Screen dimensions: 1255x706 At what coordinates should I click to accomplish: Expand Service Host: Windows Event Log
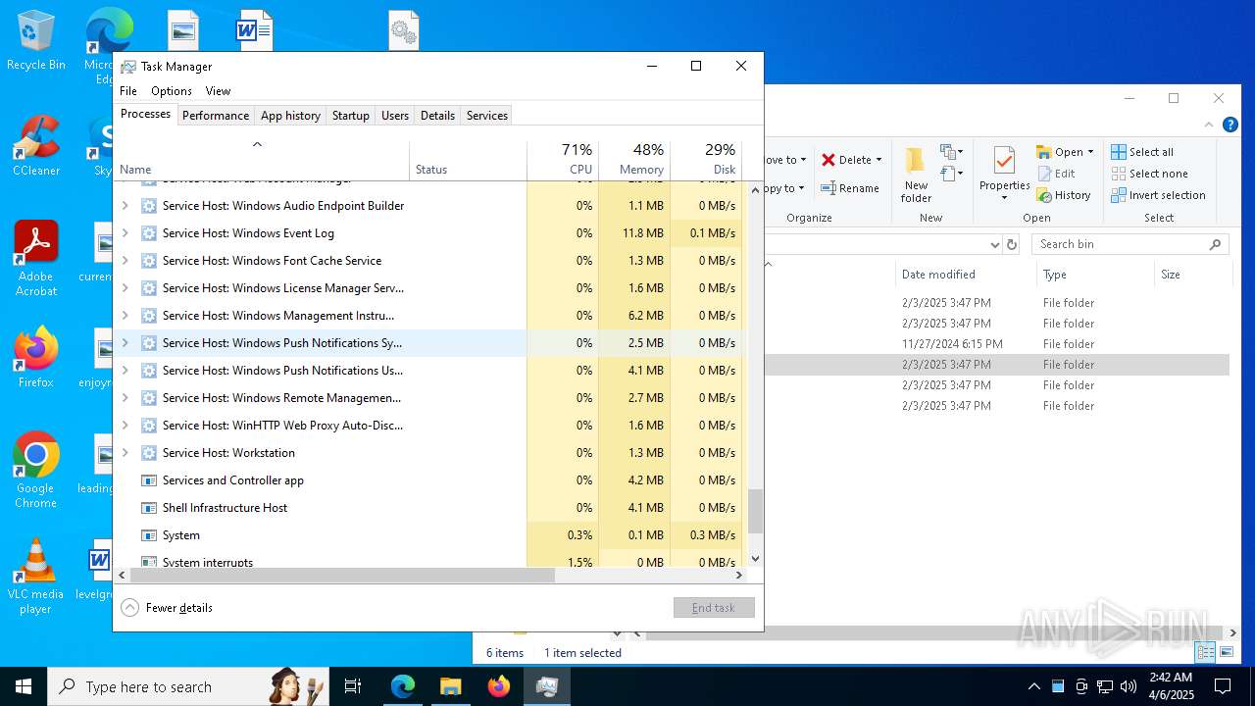[x=125, y=233]
